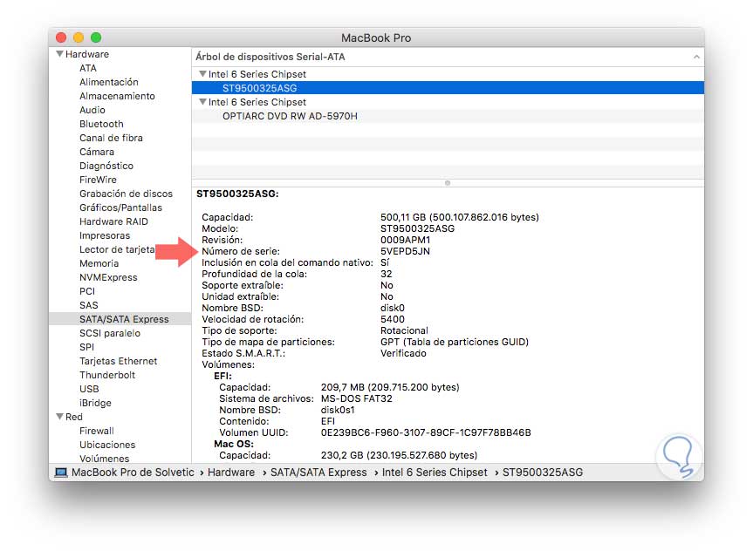Screen dimensions: 753x551
Task: Collapse Intel 6 Series Chipset above OPTIARC
Action: point(202,102)
